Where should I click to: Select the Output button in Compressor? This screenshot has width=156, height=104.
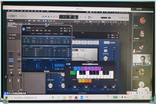(x=113, y=43)
